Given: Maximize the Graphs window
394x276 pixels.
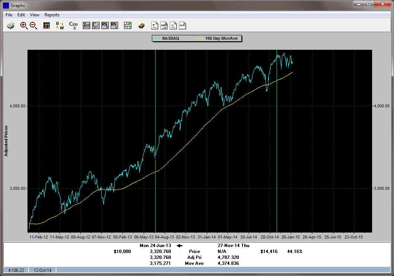Looking at the screenshot, I should pyautogui.click(x=369, y=4).
